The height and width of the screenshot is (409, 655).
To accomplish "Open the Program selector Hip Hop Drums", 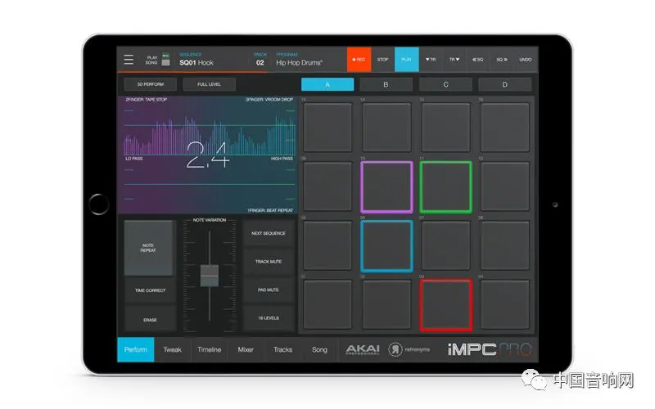I will [299, 60].
